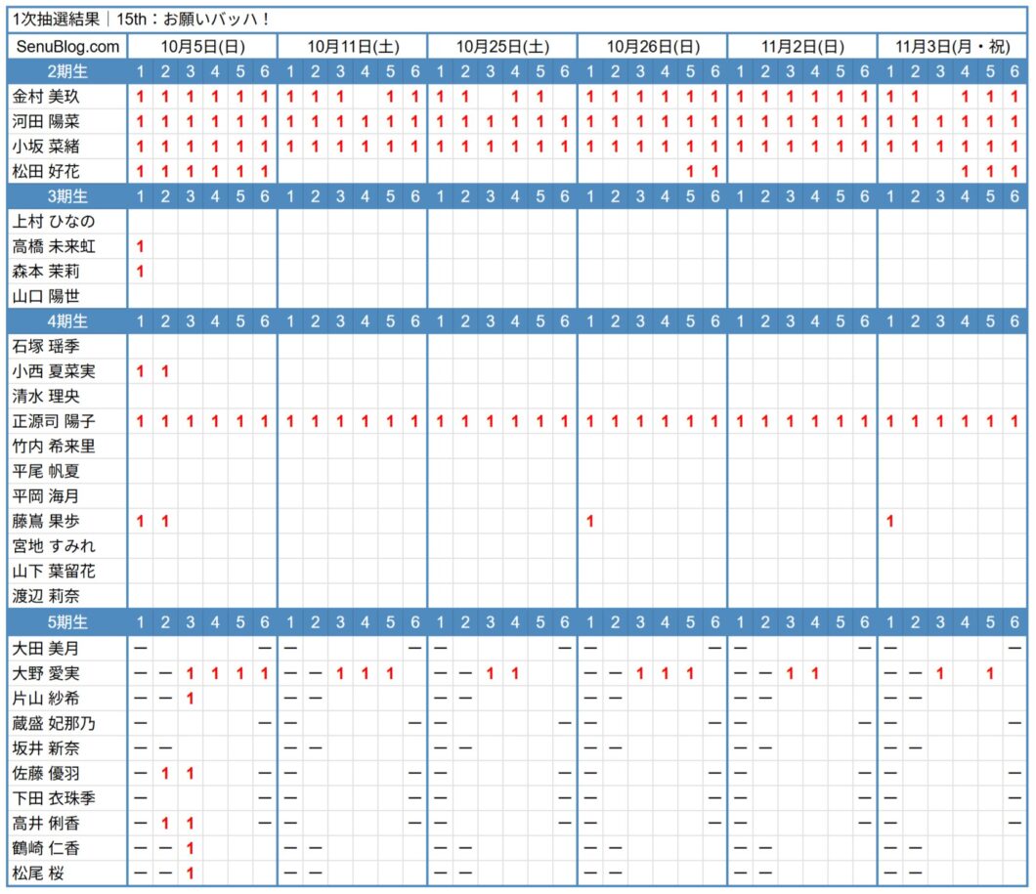Image resolution: width=1036 pixels, height=894 pixels.
Task: Select member name 上村 ひなの
Action: [54, 221]
